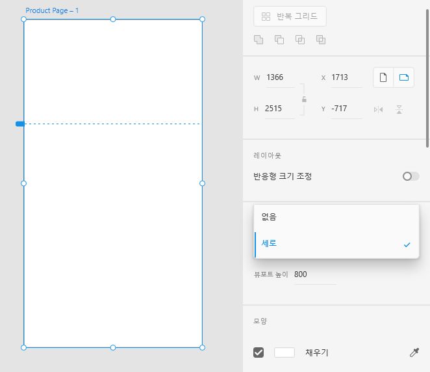Edit the H height field 2515

point(279,109)
